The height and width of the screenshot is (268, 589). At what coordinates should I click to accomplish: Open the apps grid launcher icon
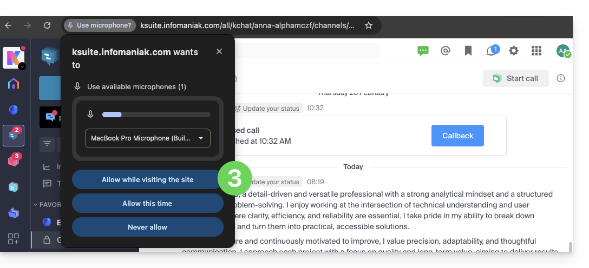click(536, 51)
